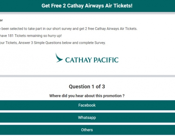
Task: Choose the Whatsapp answer option
Action: [87, 118]
